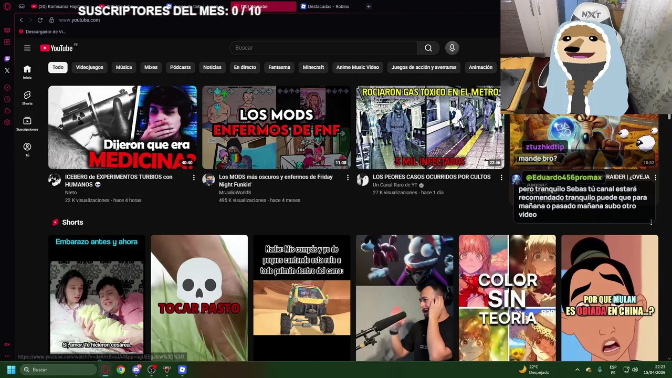Open the Embarazo antes y ahora Short
The image size is (672, 378).
pyautogui.click(x=97, y=298)
